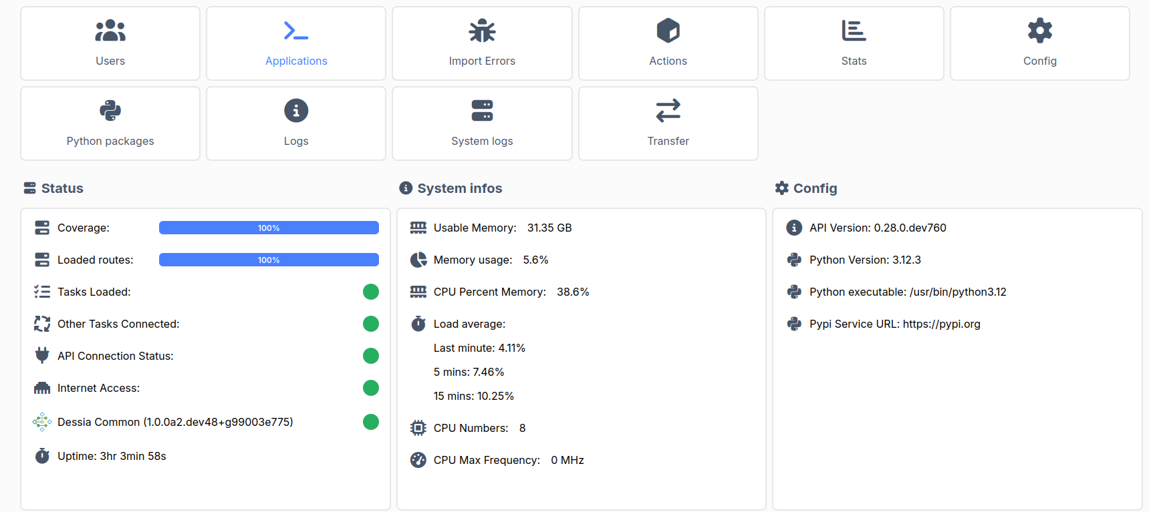Screen dimensions: 1149x512
Task: Select the Python packages label
Action: pyautogui.click(x=110, y=141)
